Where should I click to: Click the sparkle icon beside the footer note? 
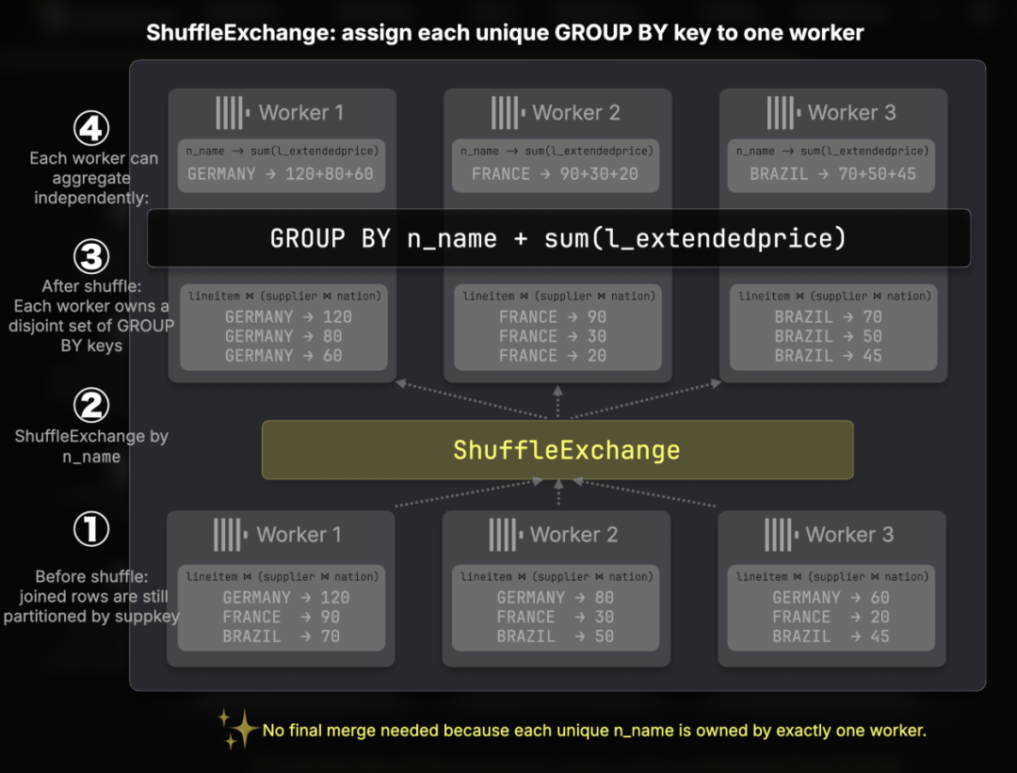point(238,728)
